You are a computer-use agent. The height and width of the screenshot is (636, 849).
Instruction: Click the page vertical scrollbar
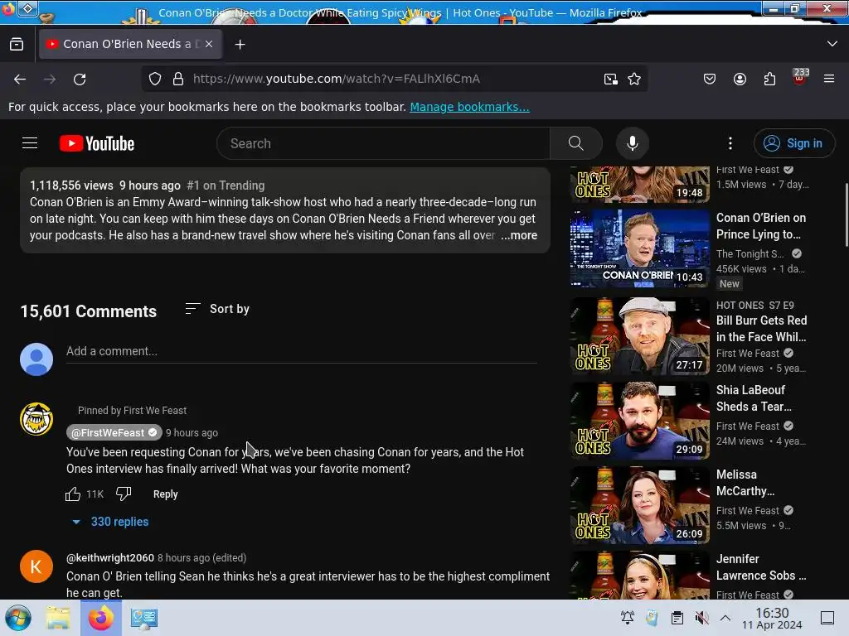[x=846, y=215]
